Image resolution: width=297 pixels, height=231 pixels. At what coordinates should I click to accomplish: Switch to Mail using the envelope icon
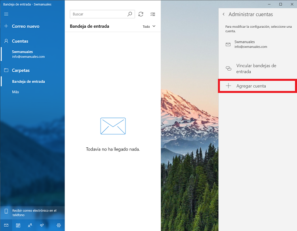(x=6, y=225)
